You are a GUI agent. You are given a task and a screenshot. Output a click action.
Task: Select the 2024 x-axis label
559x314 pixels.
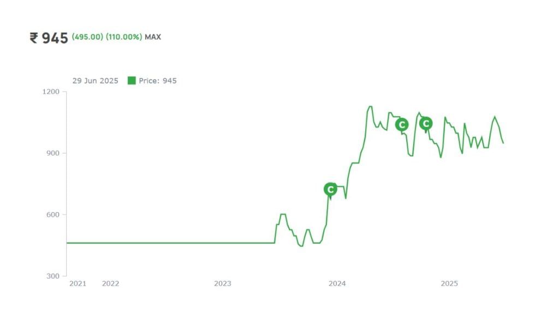pos(337,283)
